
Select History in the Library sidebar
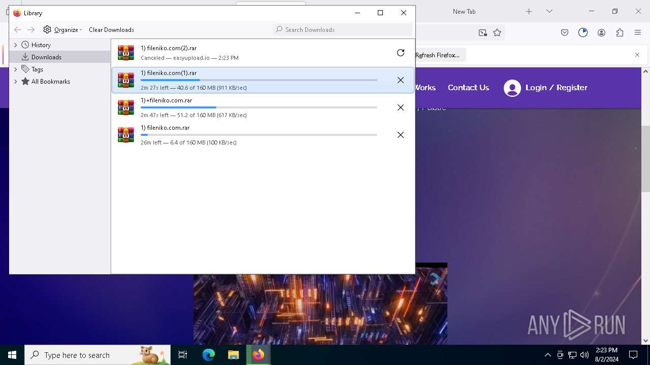point(41,45)
